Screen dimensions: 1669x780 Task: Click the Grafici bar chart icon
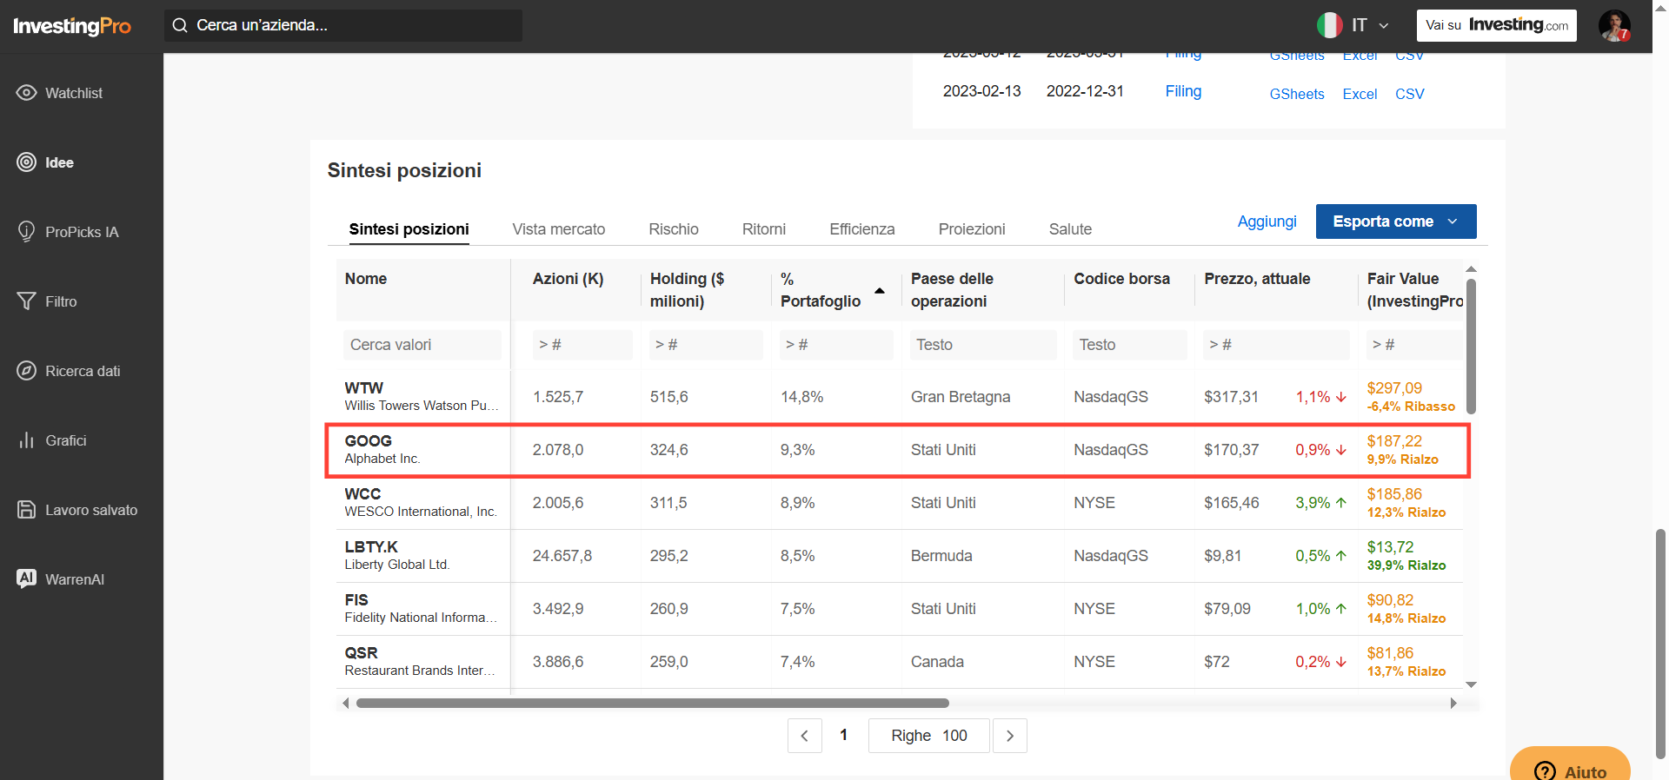click(x=27, y=440)
